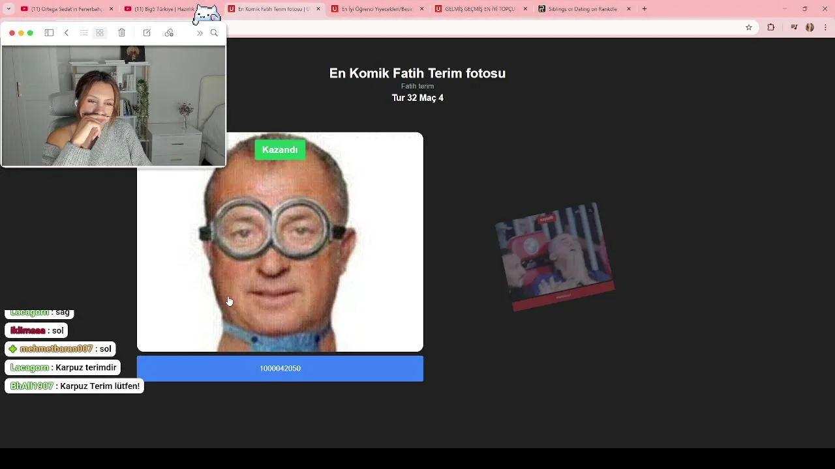Click the compose note icon in overlay
Viewport: 835px width, 469px height.
pos(147,33)
